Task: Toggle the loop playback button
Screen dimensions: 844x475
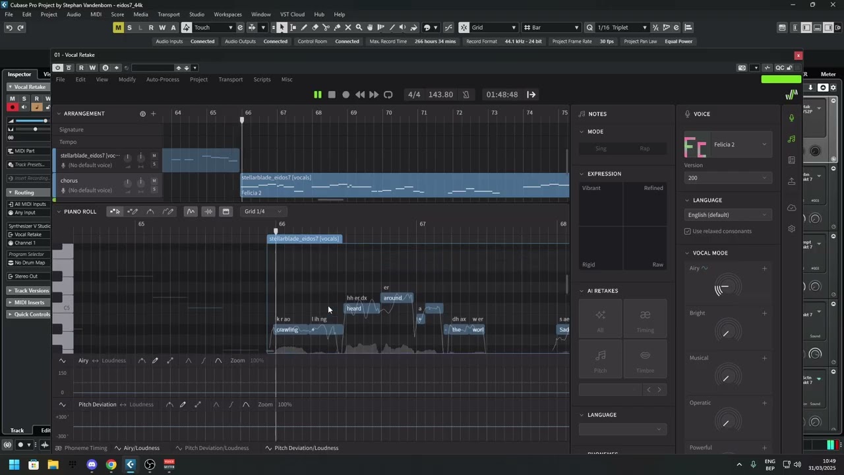Action: (388, 95)
